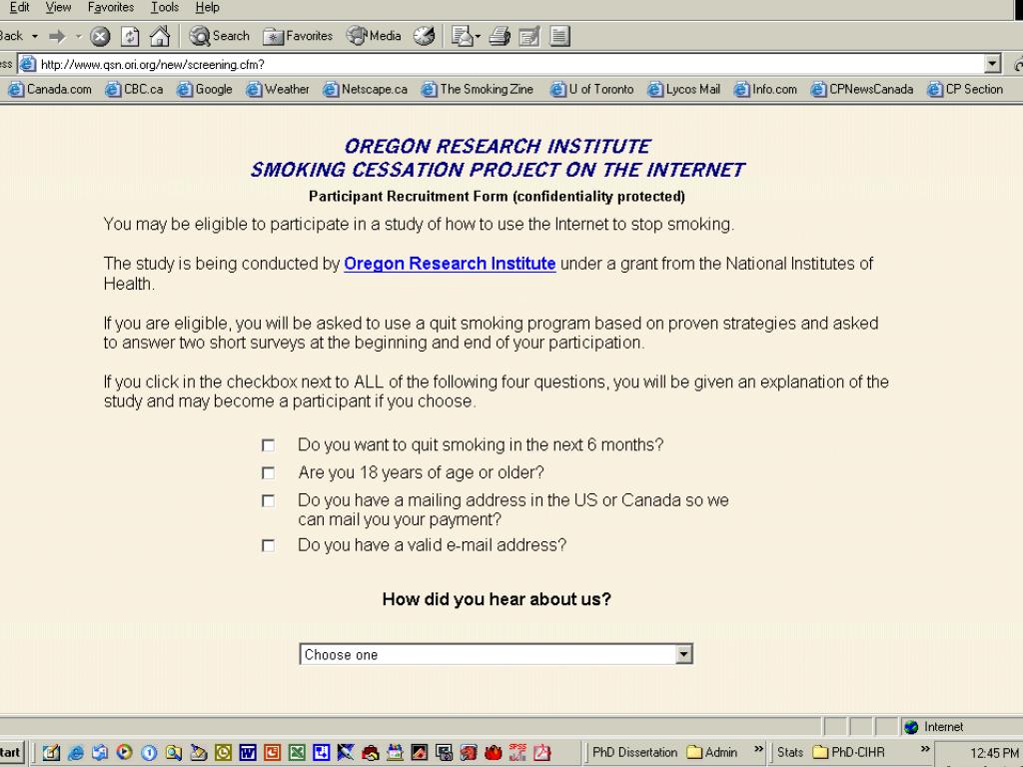The image size is (1023, 767).
Task: Open SPSS from quick launch
Action: click(x=517, y=753)
